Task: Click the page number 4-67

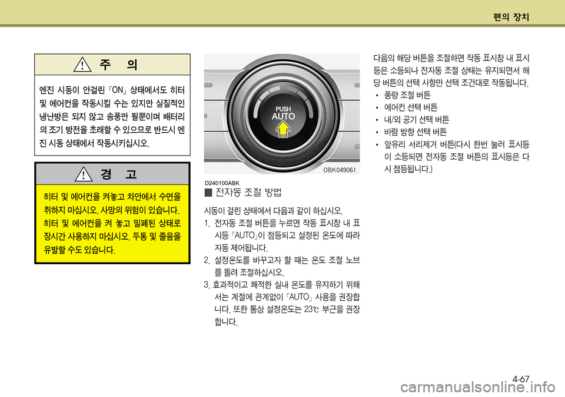Action: click(521, 379)
